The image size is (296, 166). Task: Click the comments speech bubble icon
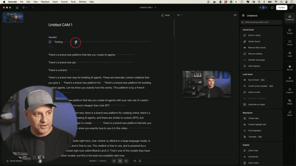pyautogui.click(x=272, y=7)
